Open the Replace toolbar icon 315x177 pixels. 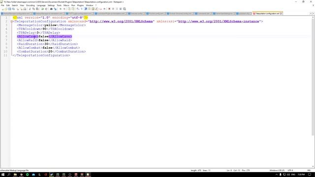pyautogui.click(x=55, y=9)
